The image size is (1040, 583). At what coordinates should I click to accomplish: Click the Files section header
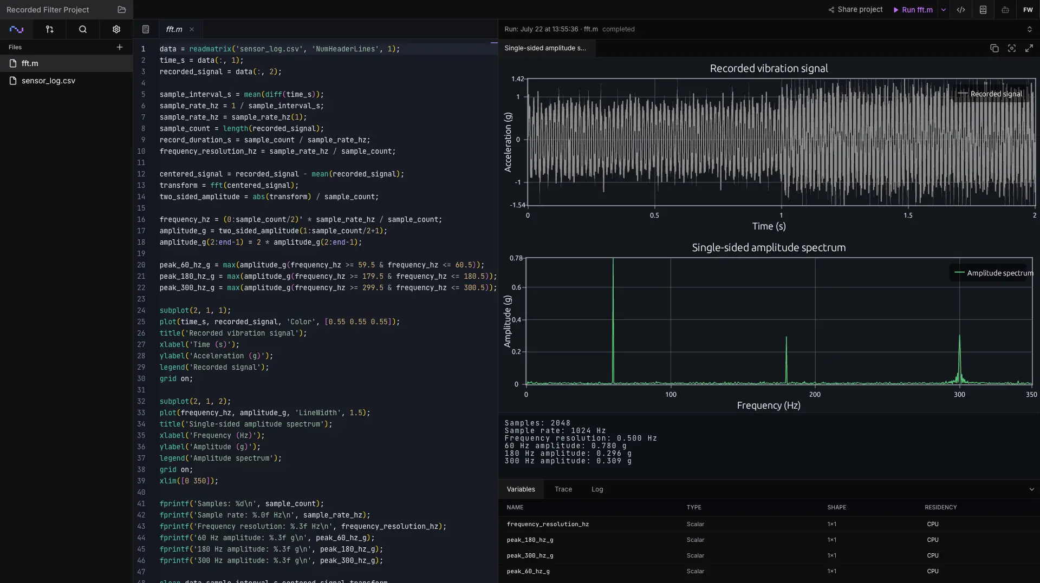[15, 47]
